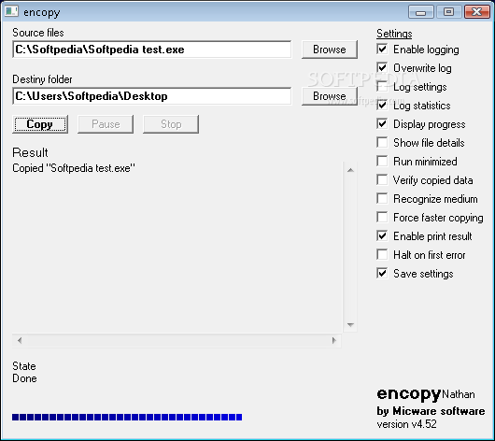The width and height of the screenshot is (495, 441).
Task: Click the Pause button
Action: pos(106,124)
